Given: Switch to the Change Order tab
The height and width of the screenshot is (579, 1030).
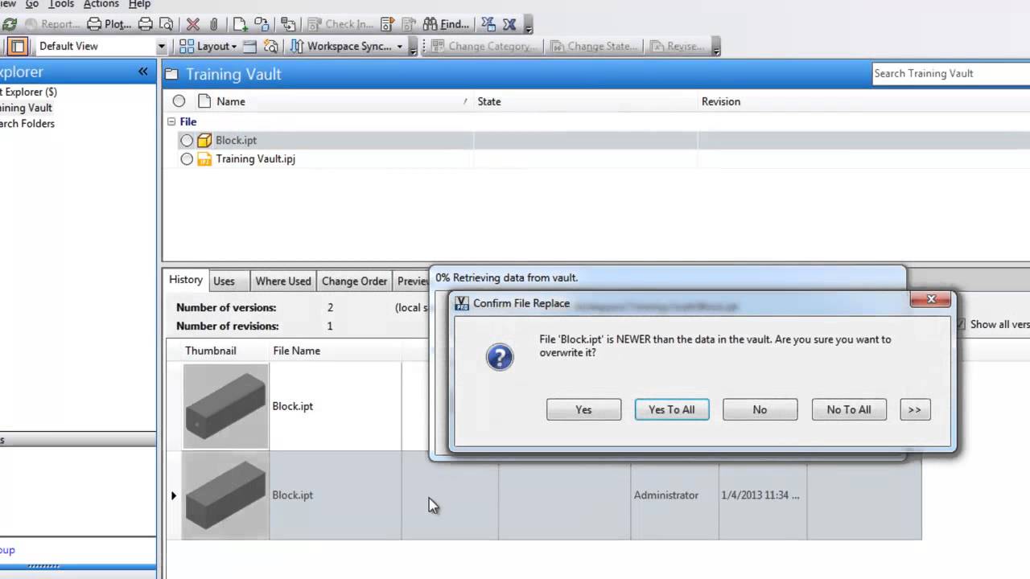Looking at the screenshot, I should point(354,281).
